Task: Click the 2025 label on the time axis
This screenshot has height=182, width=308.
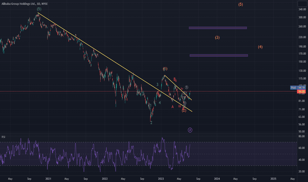Action: [x=273, y=179]
